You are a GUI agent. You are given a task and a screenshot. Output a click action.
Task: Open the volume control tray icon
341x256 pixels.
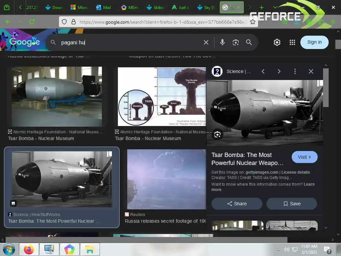(x=286, y=249)
